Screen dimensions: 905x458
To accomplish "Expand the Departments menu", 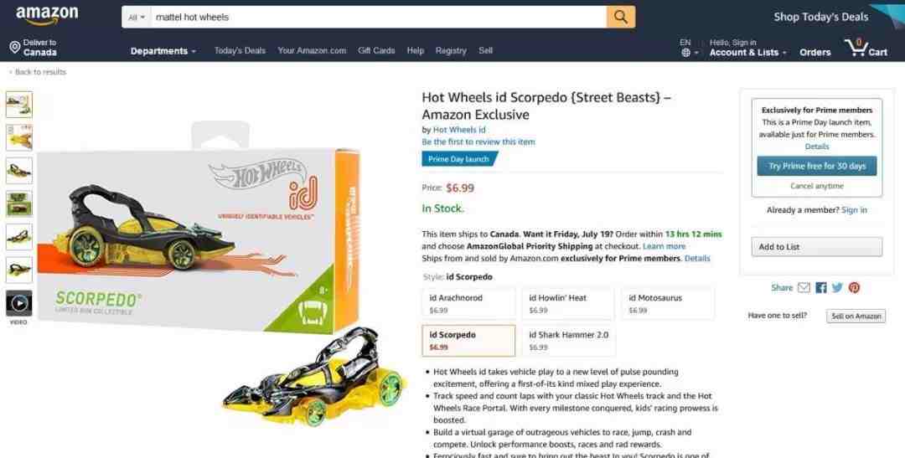I will [163, 51].
